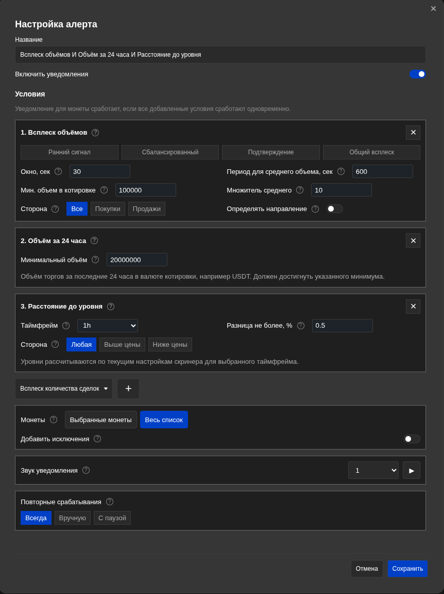Remove the Объём за 24 часа condition
The image size is (444, 594).
413,240
